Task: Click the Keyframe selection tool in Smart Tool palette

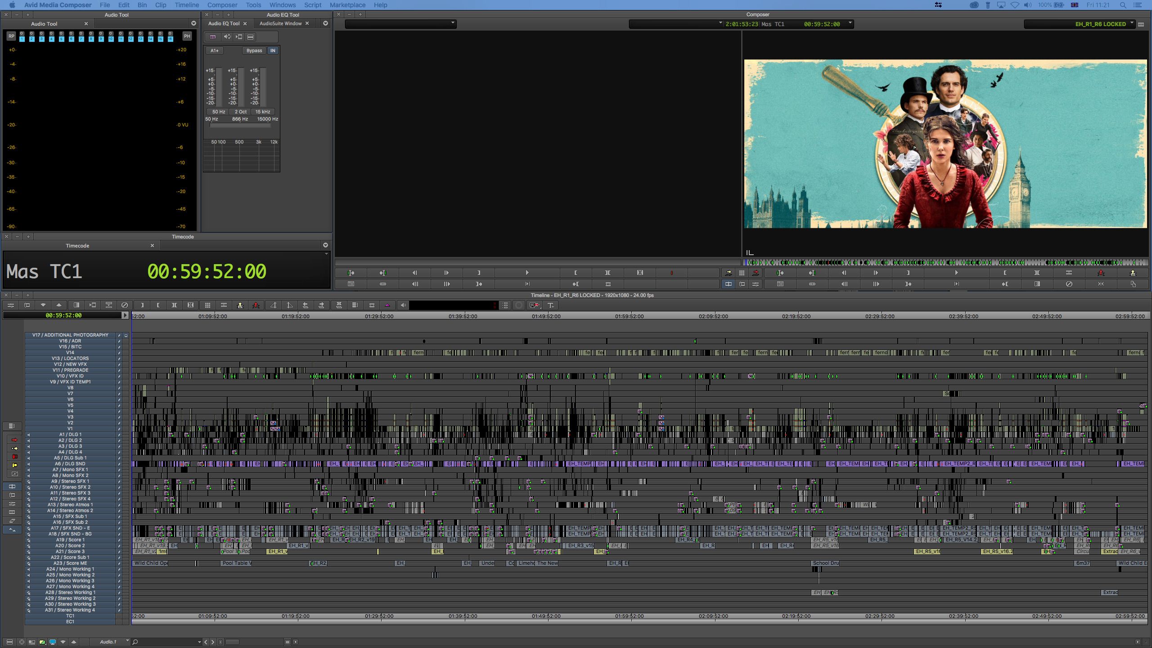Action: point(14,473)
